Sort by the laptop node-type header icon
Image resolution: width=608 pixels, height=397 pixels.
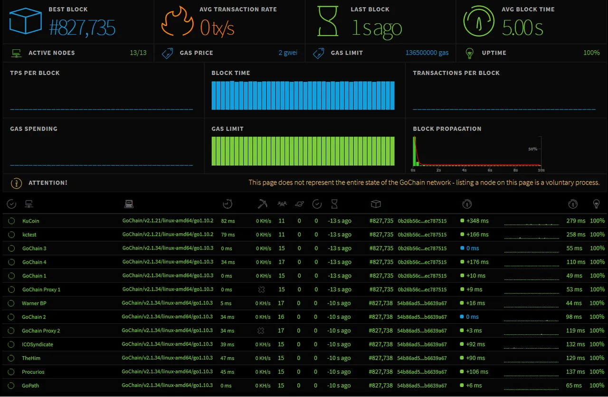(129, 204)
